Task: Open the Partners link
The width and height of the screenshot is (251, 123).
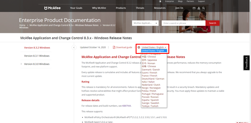Action: point(190,1)
